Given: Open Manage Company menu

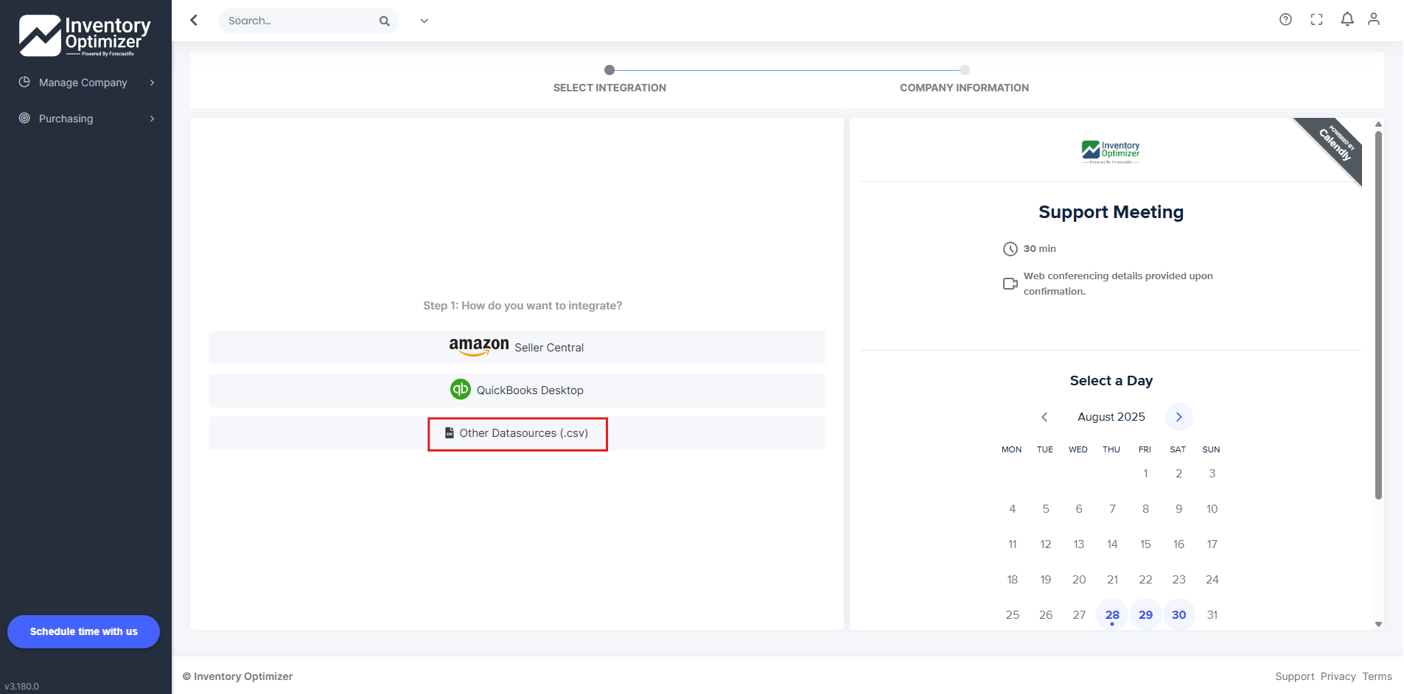Looking at the screenshot, I should click(86, 83).
